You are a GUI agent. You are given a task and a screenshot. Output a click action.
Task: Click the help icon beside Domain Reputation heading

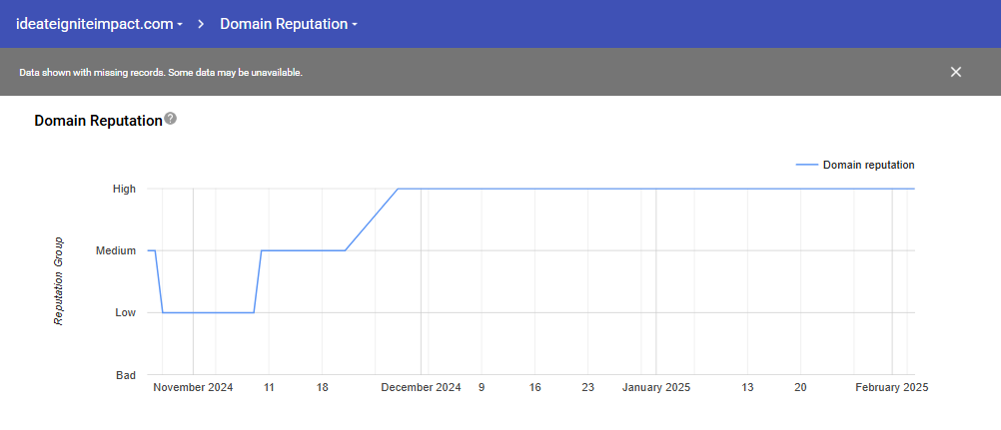[171, 119]
